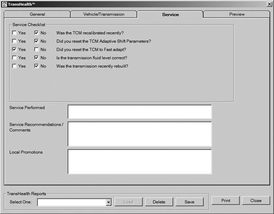
Task: Click 'Is the transmission fluid level correct?' text
Action: 92,58
